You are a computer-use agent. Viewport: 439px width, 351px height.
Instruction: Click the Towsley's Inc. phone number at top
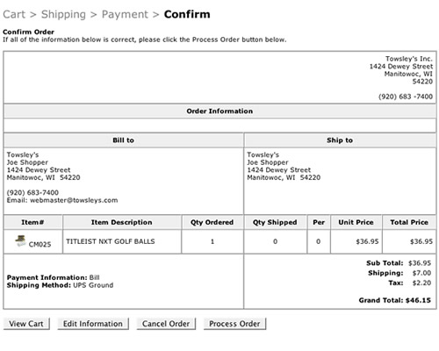coord(406,97)
